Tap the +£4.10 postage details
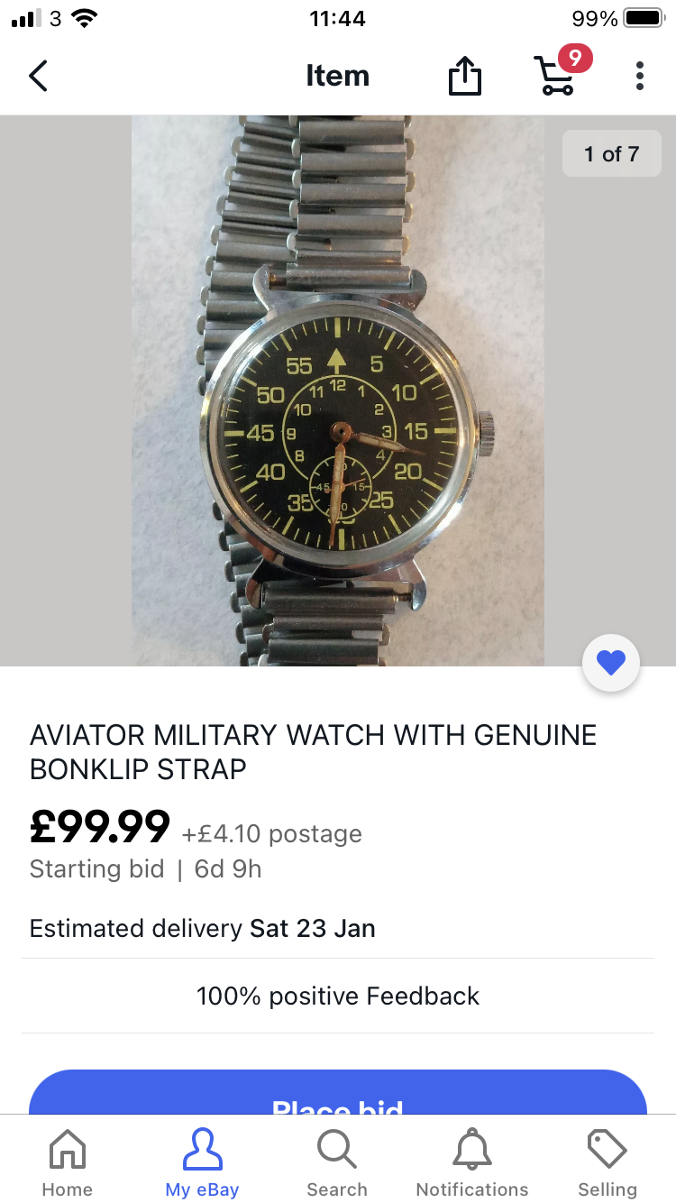 click(x=272, y=834)
